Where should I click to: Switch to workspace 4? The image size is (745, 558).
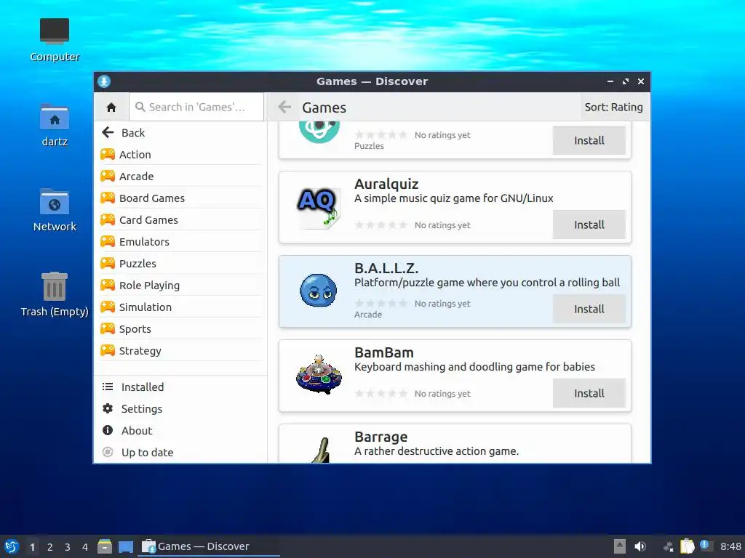[85, 547]
